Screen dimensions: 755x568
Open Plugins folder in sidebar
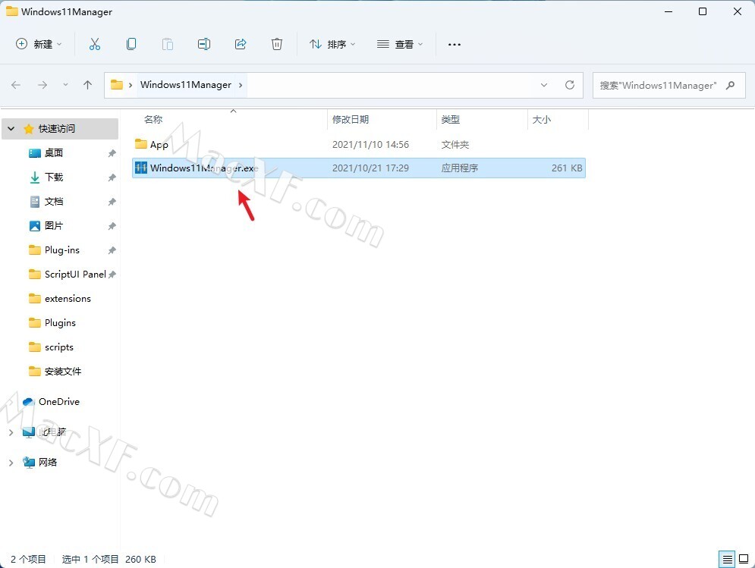coord(60,322)
